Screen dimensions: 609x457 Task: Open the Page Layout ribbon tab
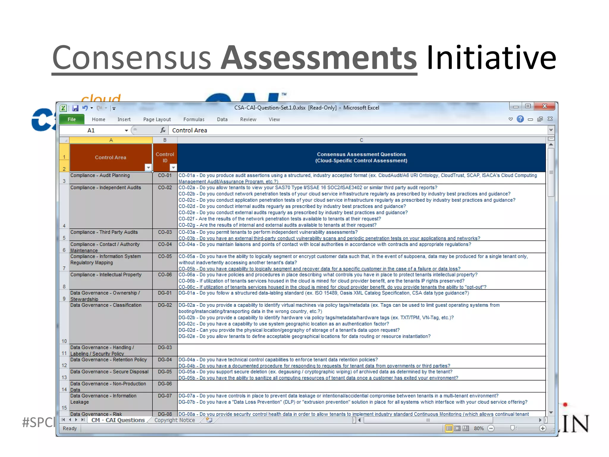[157, 119]
